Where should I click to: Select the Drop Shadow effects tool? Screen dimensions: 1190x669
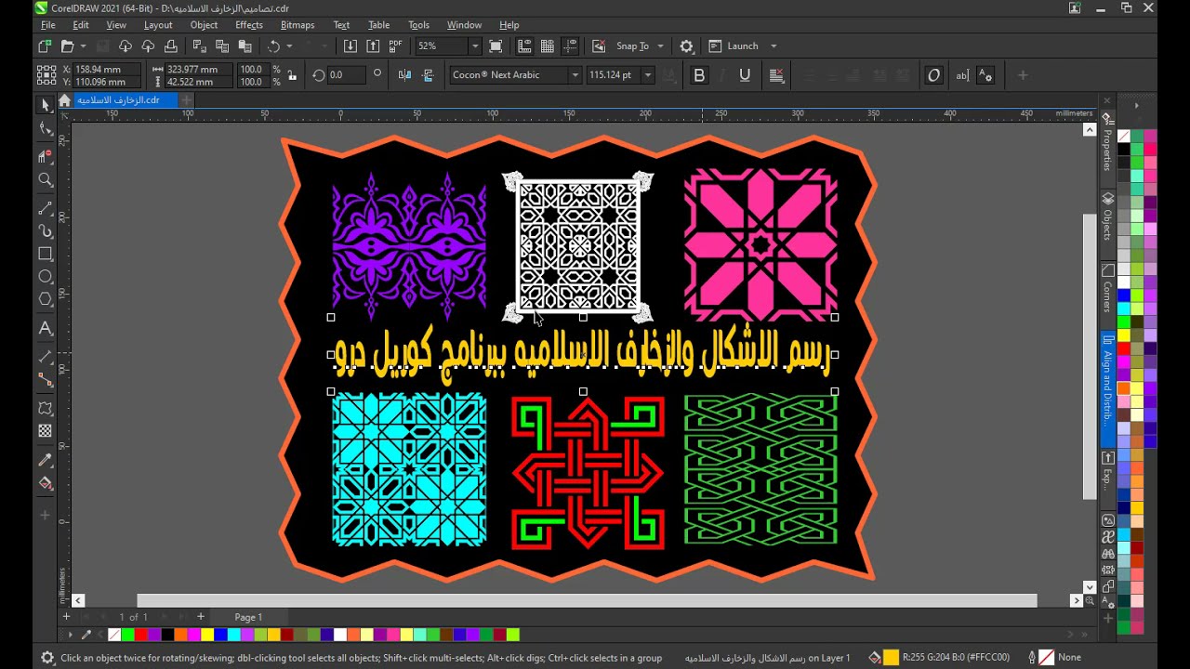tap(46, 408)
